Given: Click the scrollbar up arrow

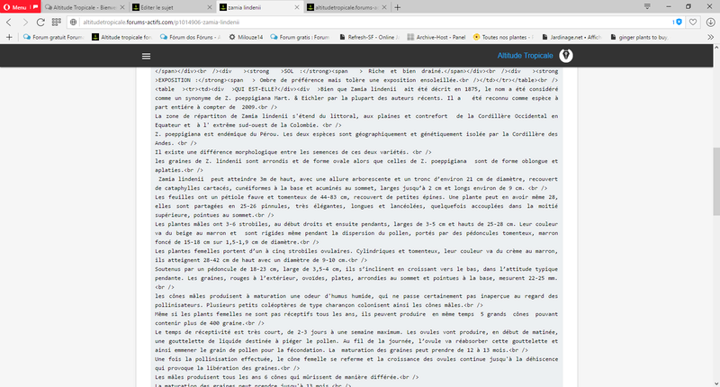Looking at the screenshot, I should [x=716, y=49].
